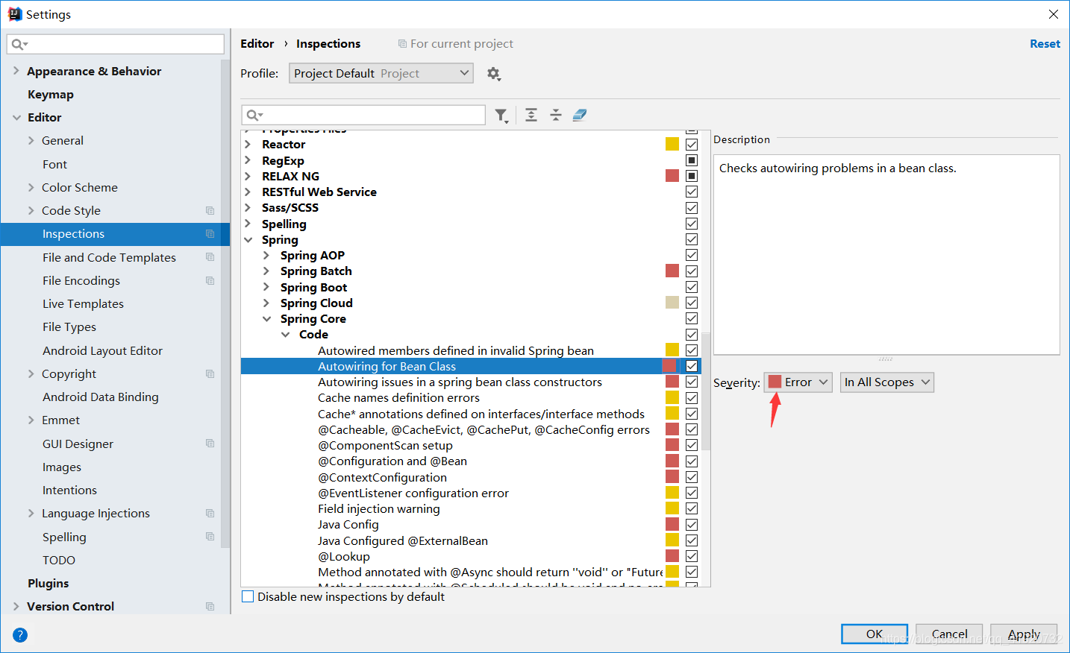Click project-level icon beside Language Injections
Image resolution: width=1070 pixels, height=653 pixels.
pyautogui.click(x=210, y=514)
